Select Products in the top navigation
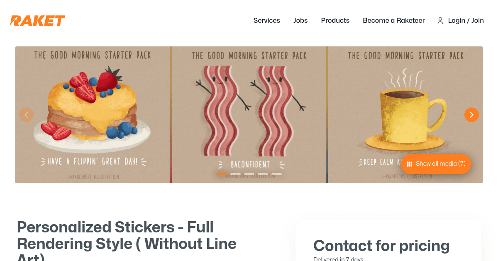The image size is (498, 261). pos(335,20)
